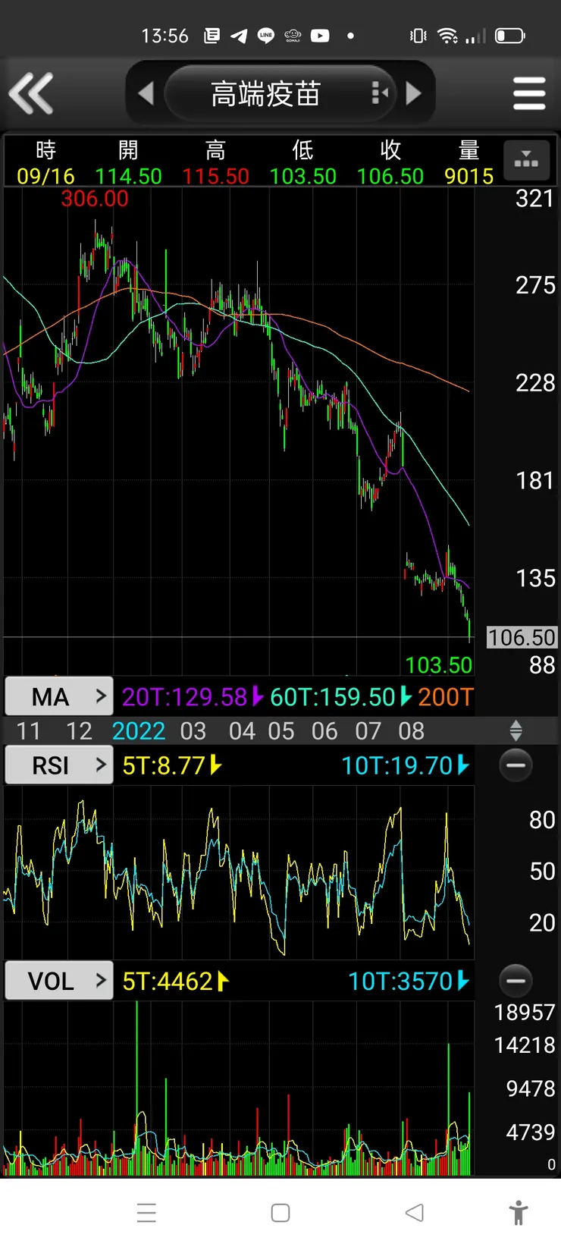Tap the 306.00 peak price label

click(x=95, y=199)
